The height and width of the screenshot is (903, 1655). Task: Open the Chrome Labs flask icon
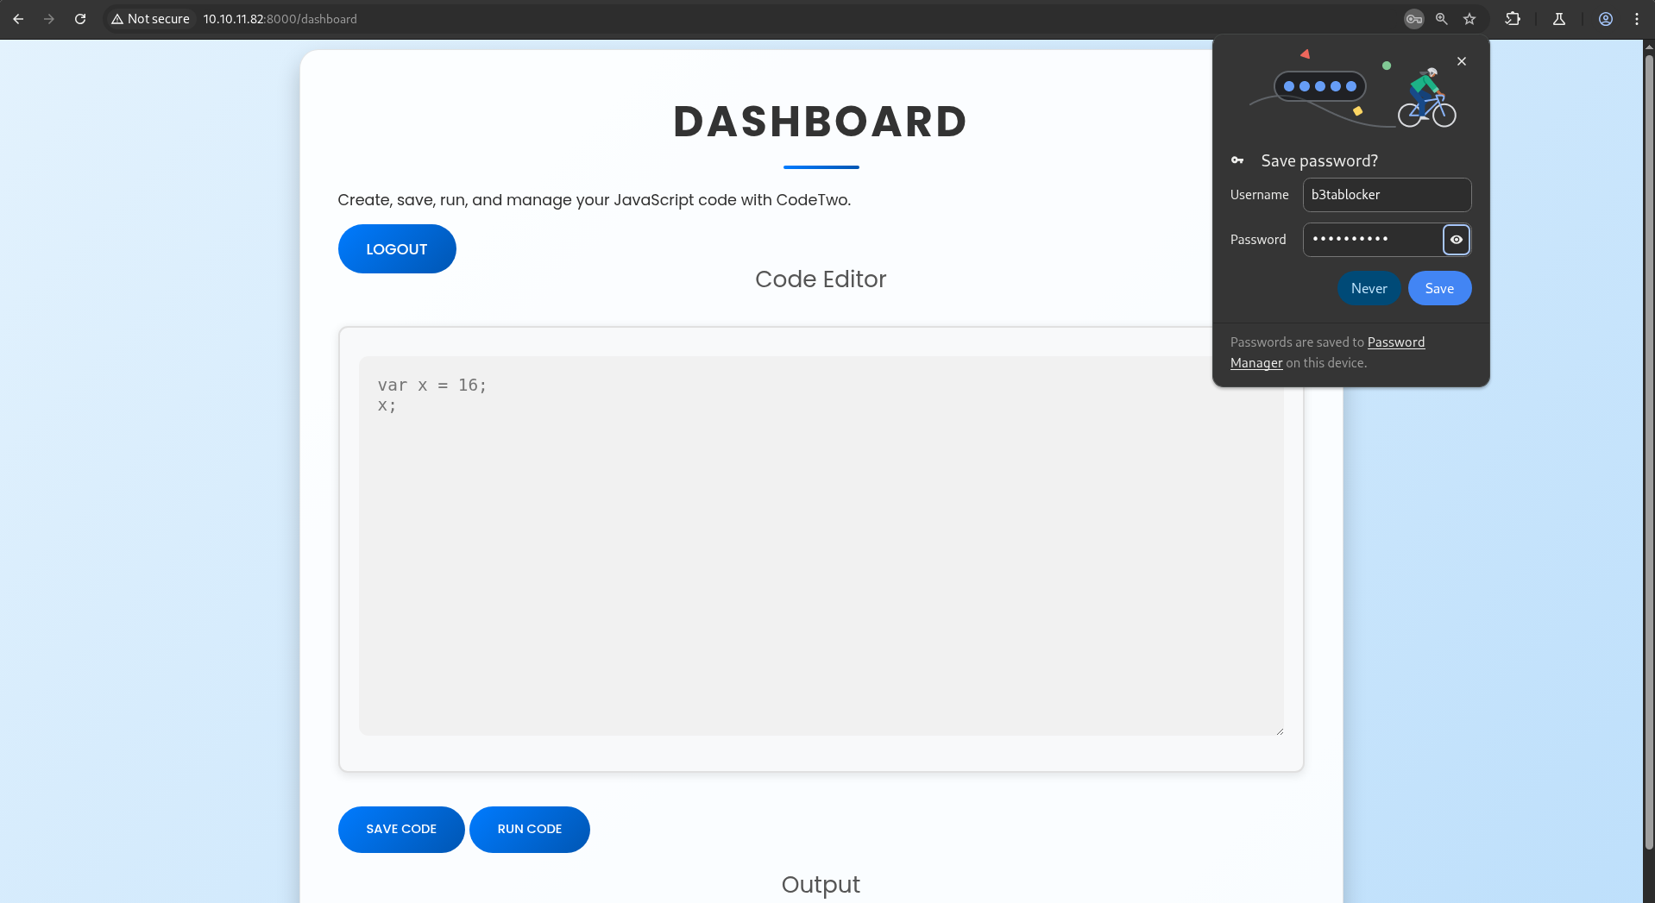click(1559, 19)
